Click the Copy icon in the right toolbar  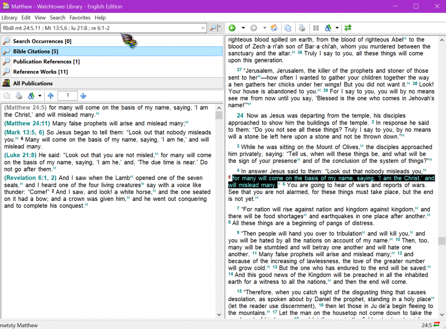[288, 28]
